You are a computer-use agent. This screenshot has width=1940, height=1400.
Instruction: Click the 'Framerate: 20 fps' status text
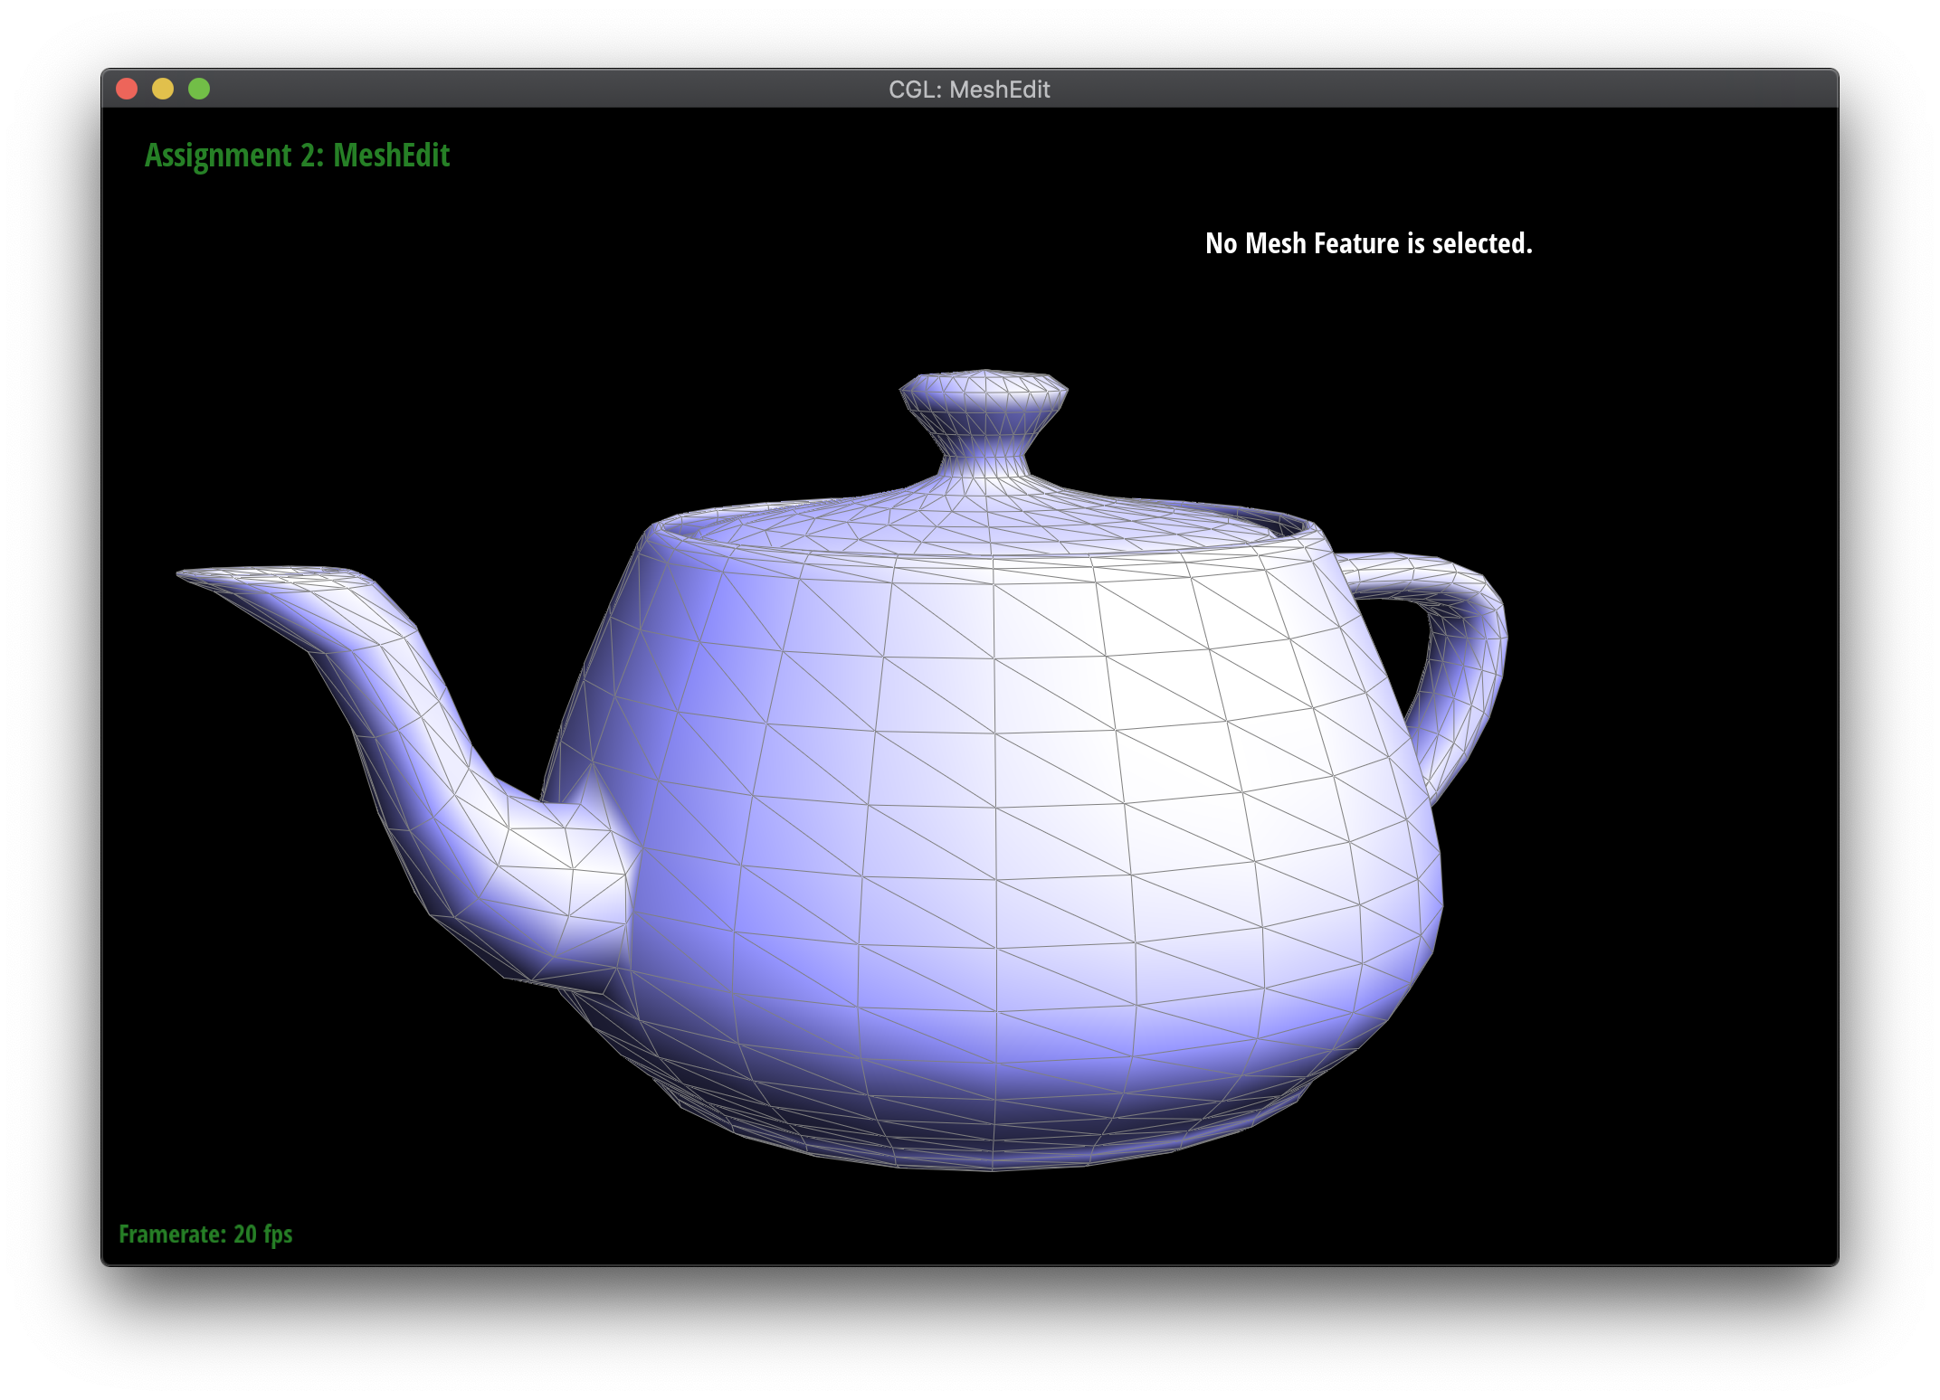tap(205, 1234)
